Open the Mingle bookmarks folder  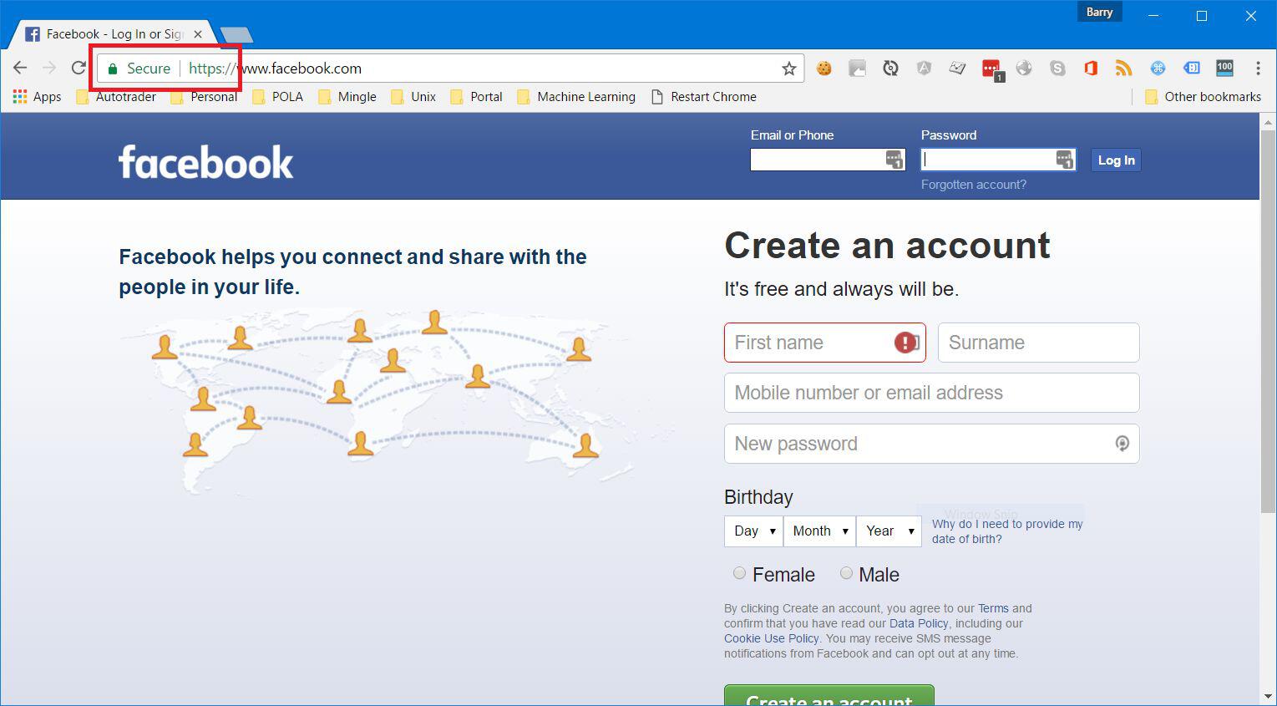(x=347, y=97)
